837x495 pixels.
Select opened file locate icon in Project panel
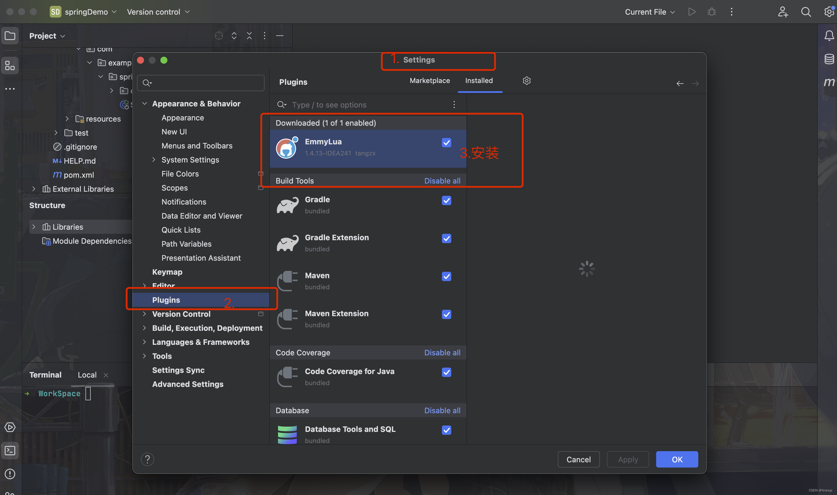coord(219,36)
